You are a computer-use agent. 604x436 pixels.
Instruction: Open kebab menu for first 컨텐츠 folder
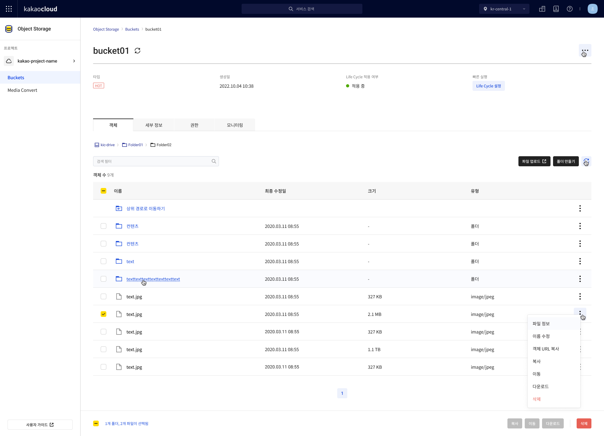point(580,226)
